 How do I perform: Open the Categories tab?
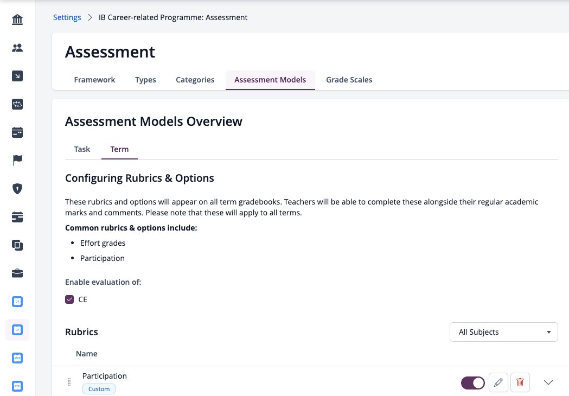pyautogui.click(x=195, y=80)
